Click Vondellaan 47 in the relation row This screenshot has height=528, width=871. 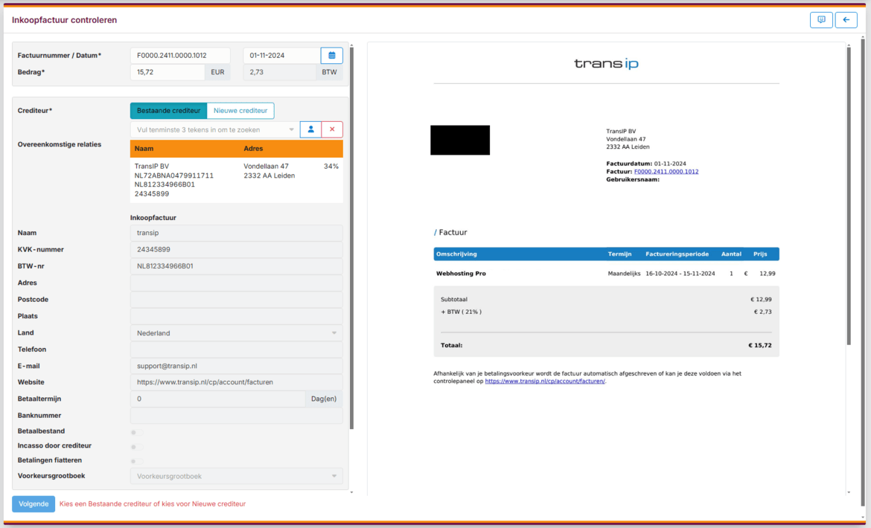coord(266,167)
